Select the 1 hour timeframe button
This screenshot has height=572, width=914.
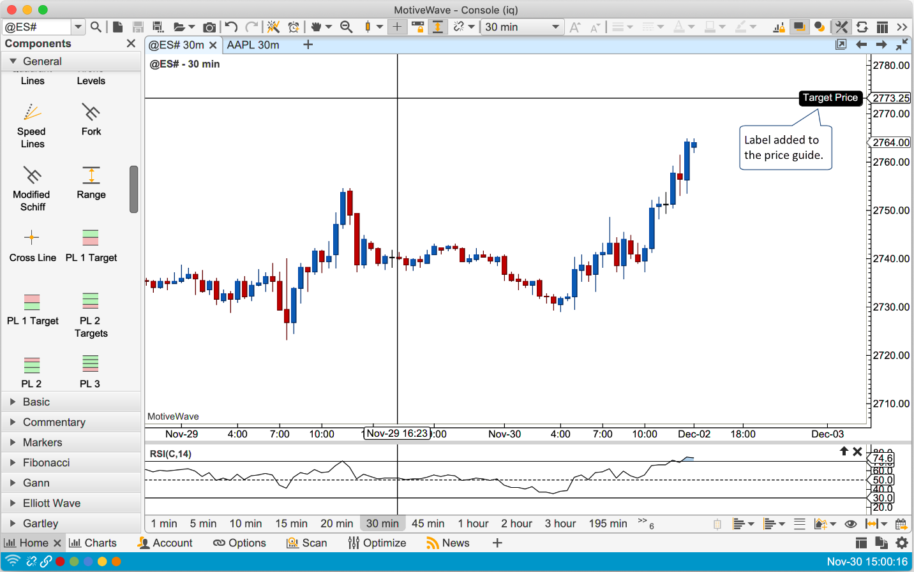[473, 524]
